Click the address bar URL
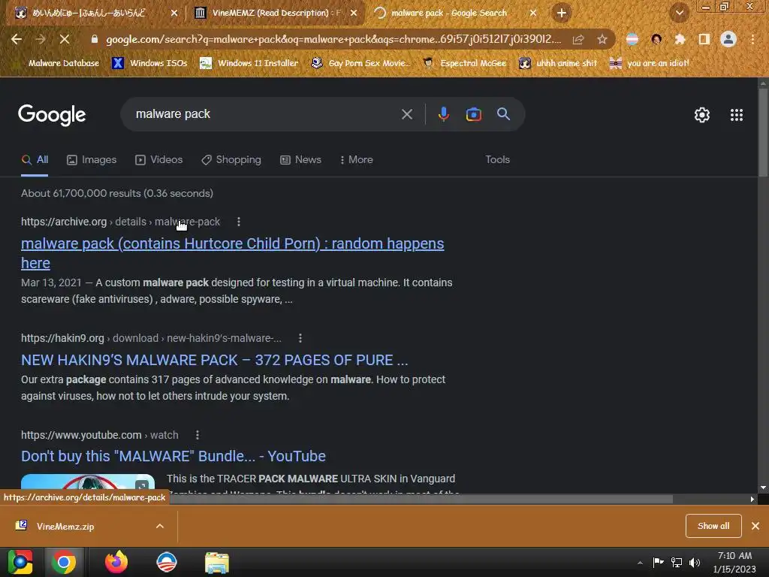Screen dimensions: 769x577 coord(333,39)
